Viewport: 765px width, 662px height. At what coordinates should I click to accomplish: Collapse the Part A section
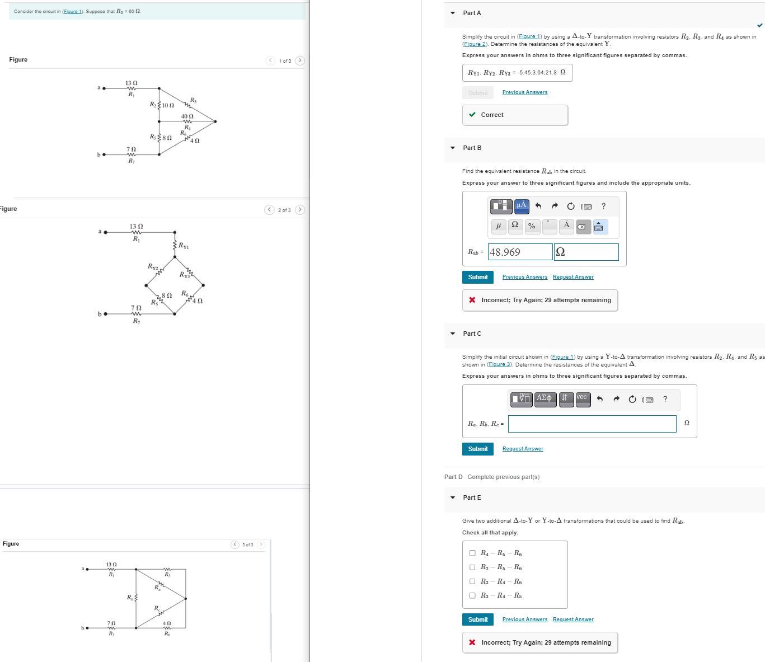(452, 13)
